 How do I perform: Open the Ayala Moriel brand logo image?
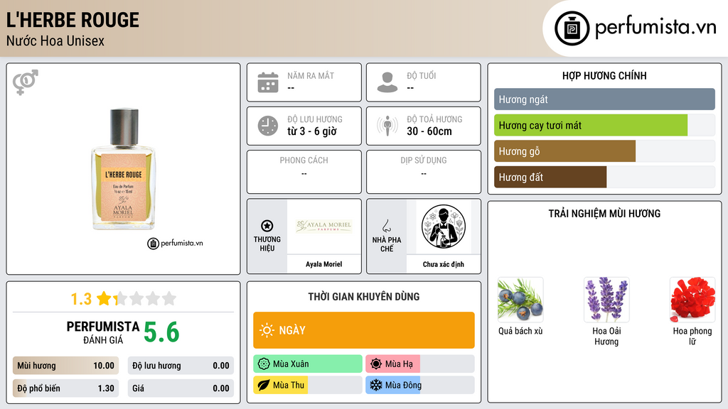(324, 227)
